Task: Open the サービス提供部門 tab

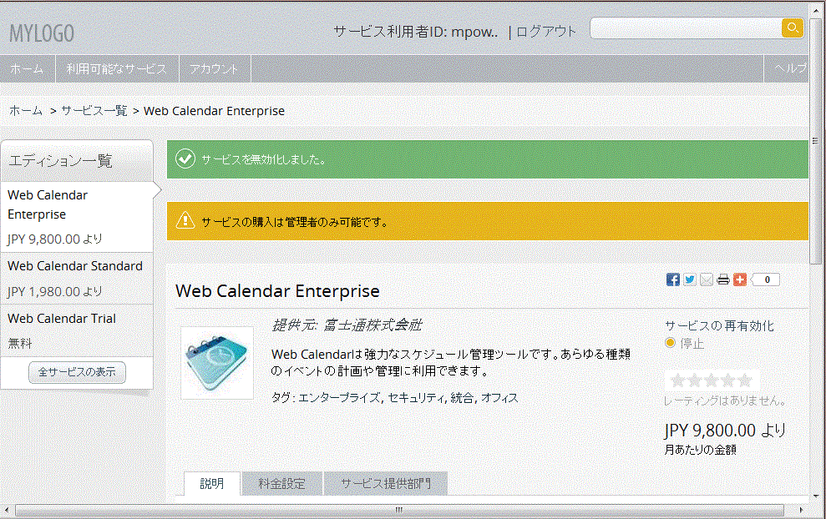Action: [386, 483]
